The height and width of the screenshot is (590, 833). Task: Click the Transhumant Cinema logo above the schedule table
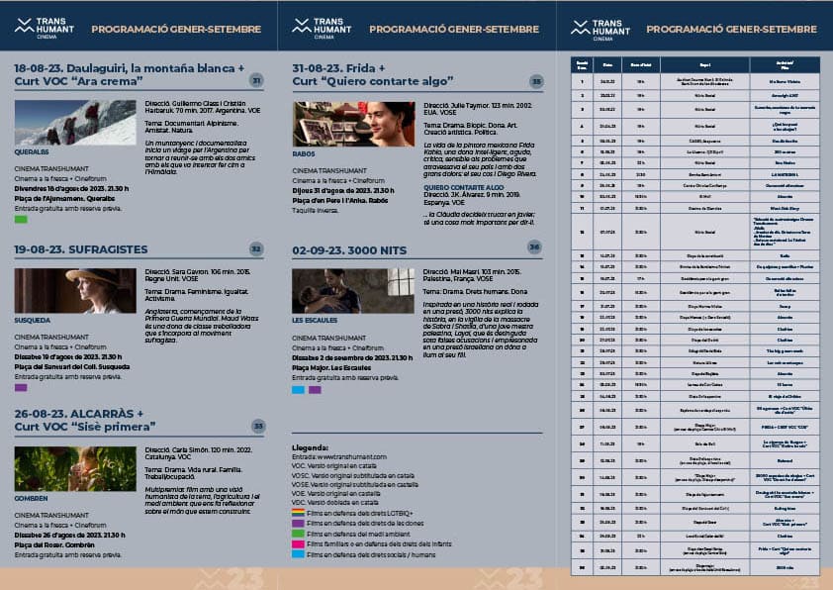tap(600, 28)
